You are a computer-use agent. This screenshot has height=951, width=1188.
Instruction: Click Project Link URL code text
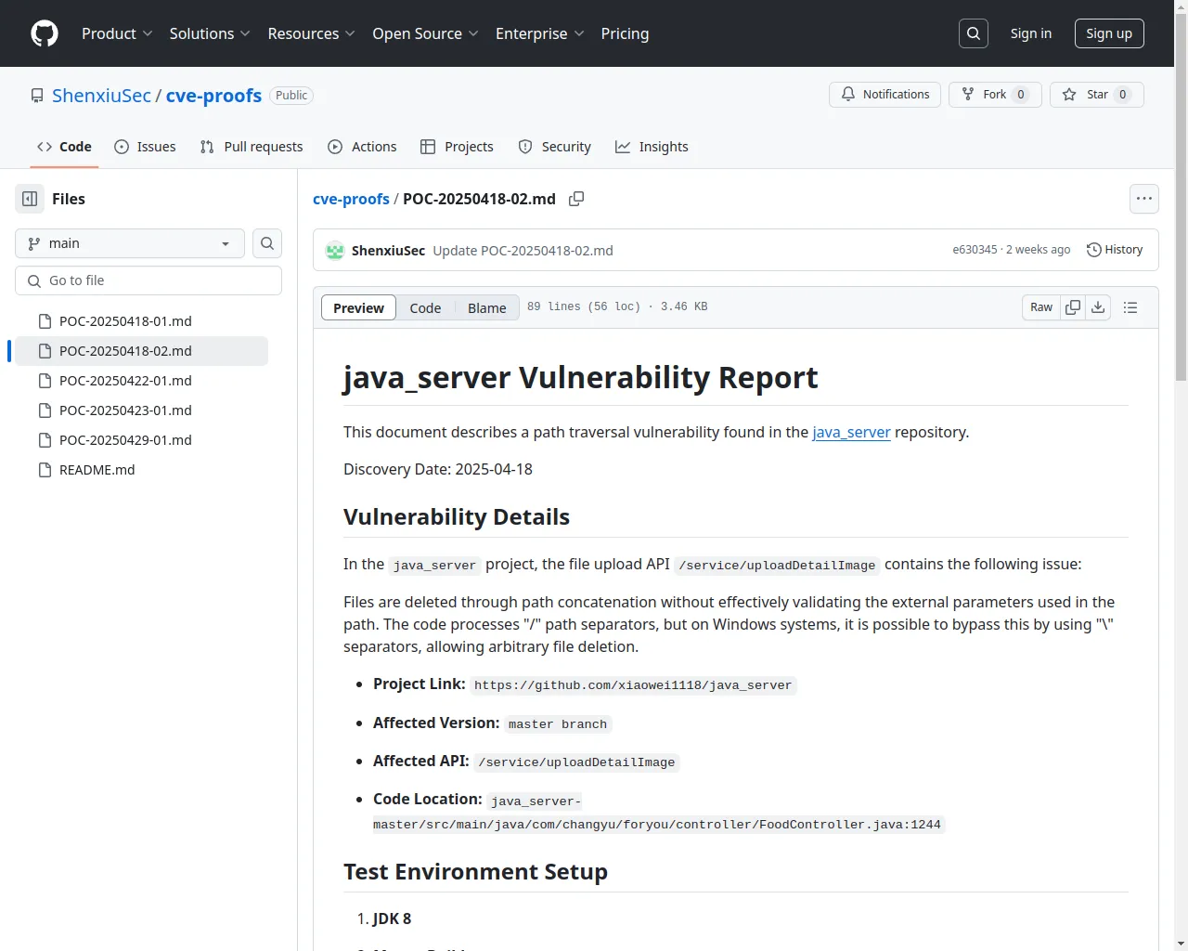tap(633, 685)
